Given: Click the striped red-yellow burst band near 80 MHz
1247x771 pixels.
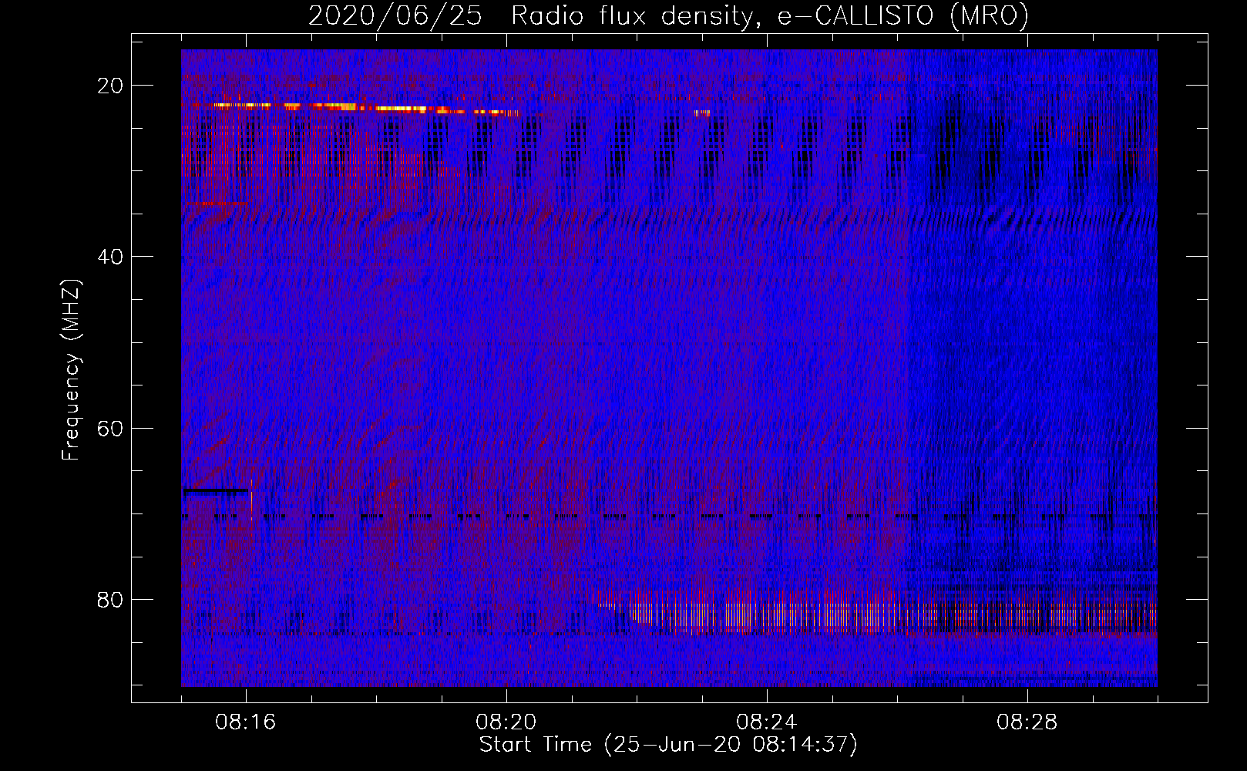Looking at the screenshot, I should pos(875,611).
